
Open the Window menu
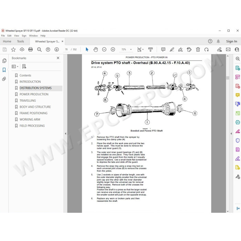[x=33, y=36]
